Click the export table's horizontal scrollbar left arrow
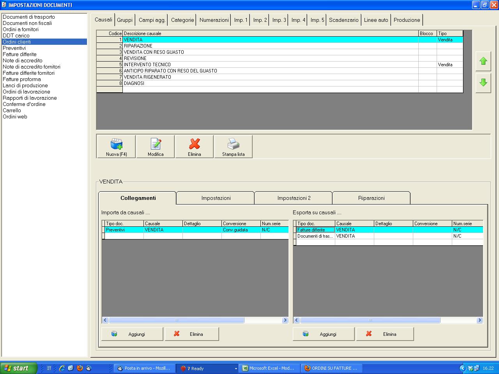The height and width of the screenshot is (374, 499). click(297, 320)
